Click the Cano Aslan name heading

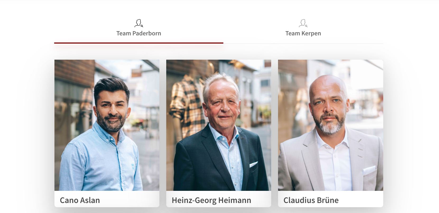pyautogui.click(x=80, y=200)
